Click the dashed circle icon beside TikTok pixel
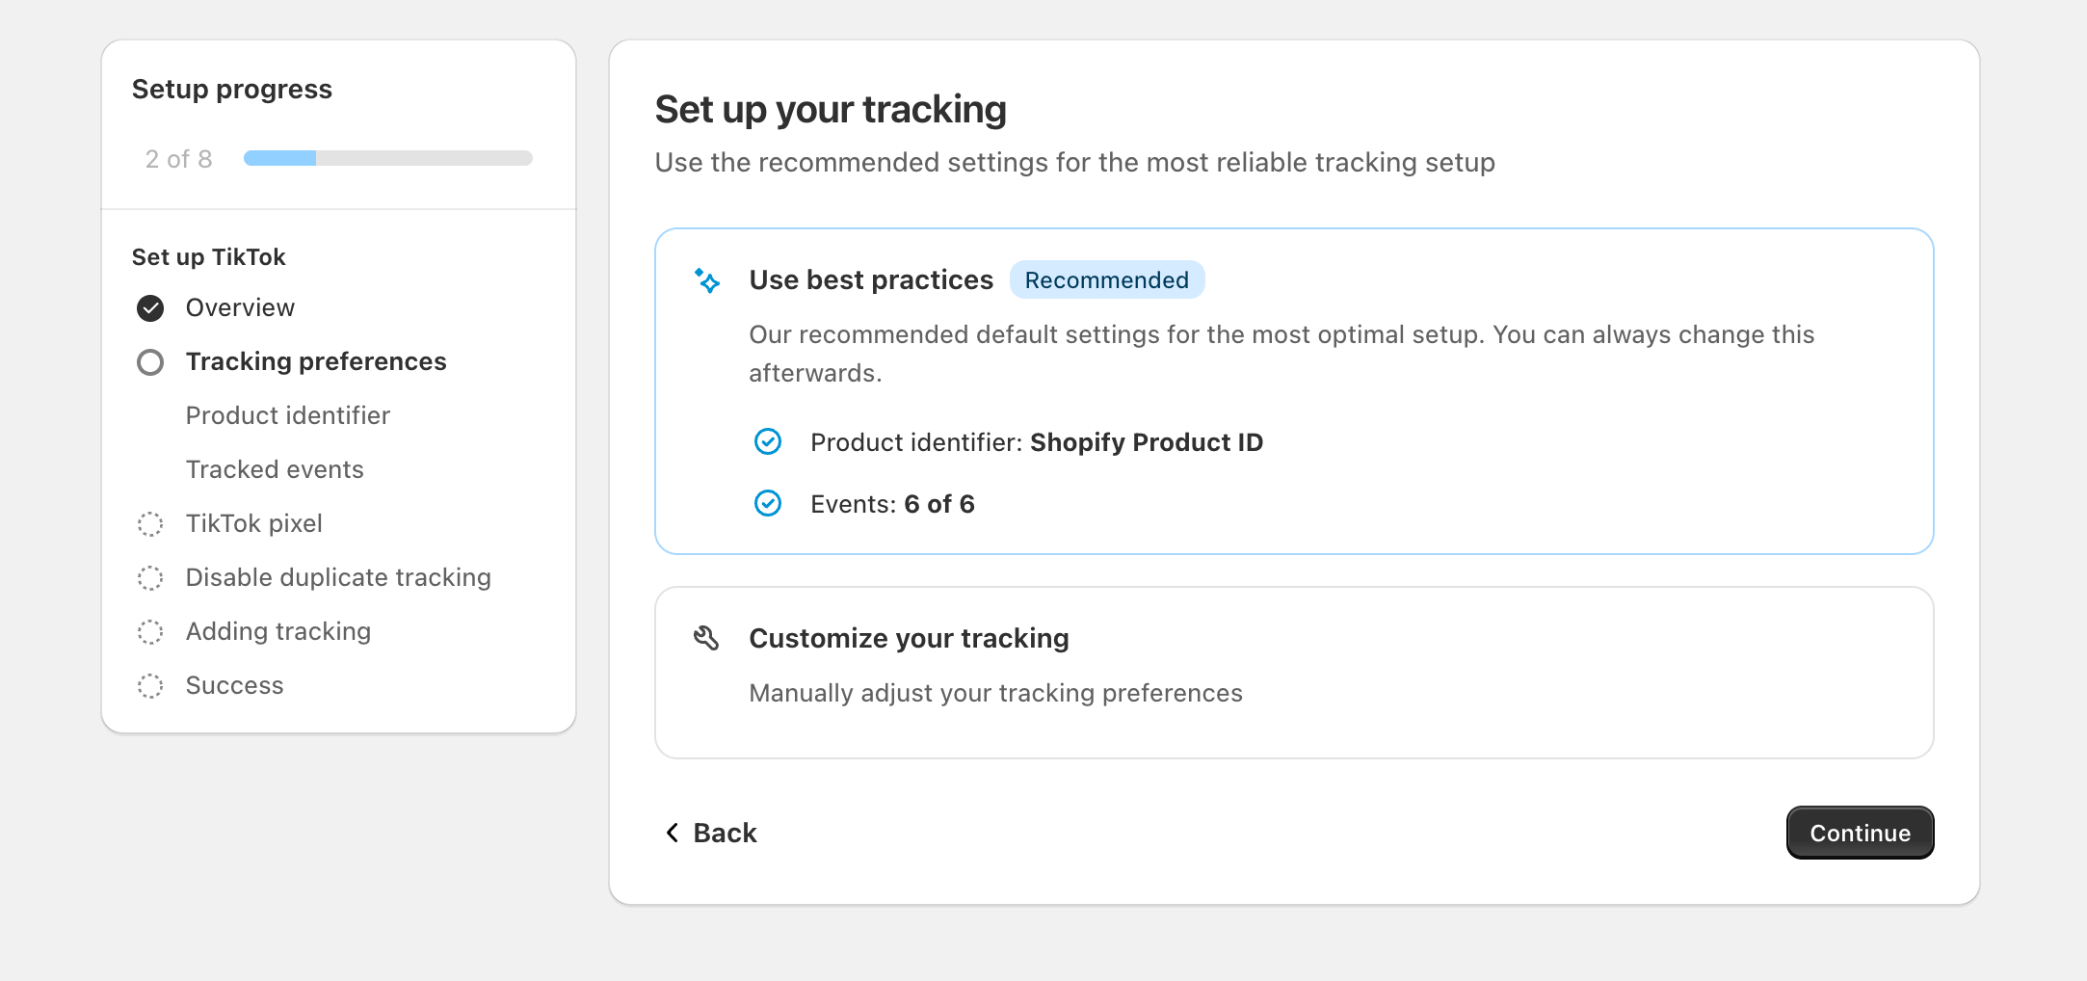Viewport: 2087px width, 981px height. coord(150,524)
